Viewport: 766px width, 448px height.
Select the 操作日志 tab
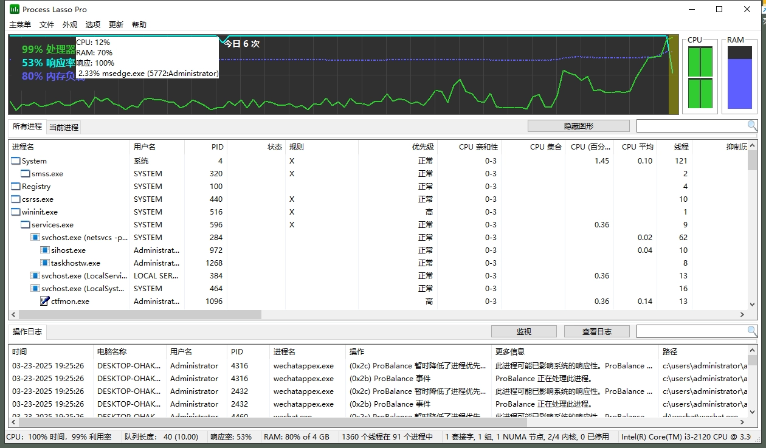[x=27, y=332]
